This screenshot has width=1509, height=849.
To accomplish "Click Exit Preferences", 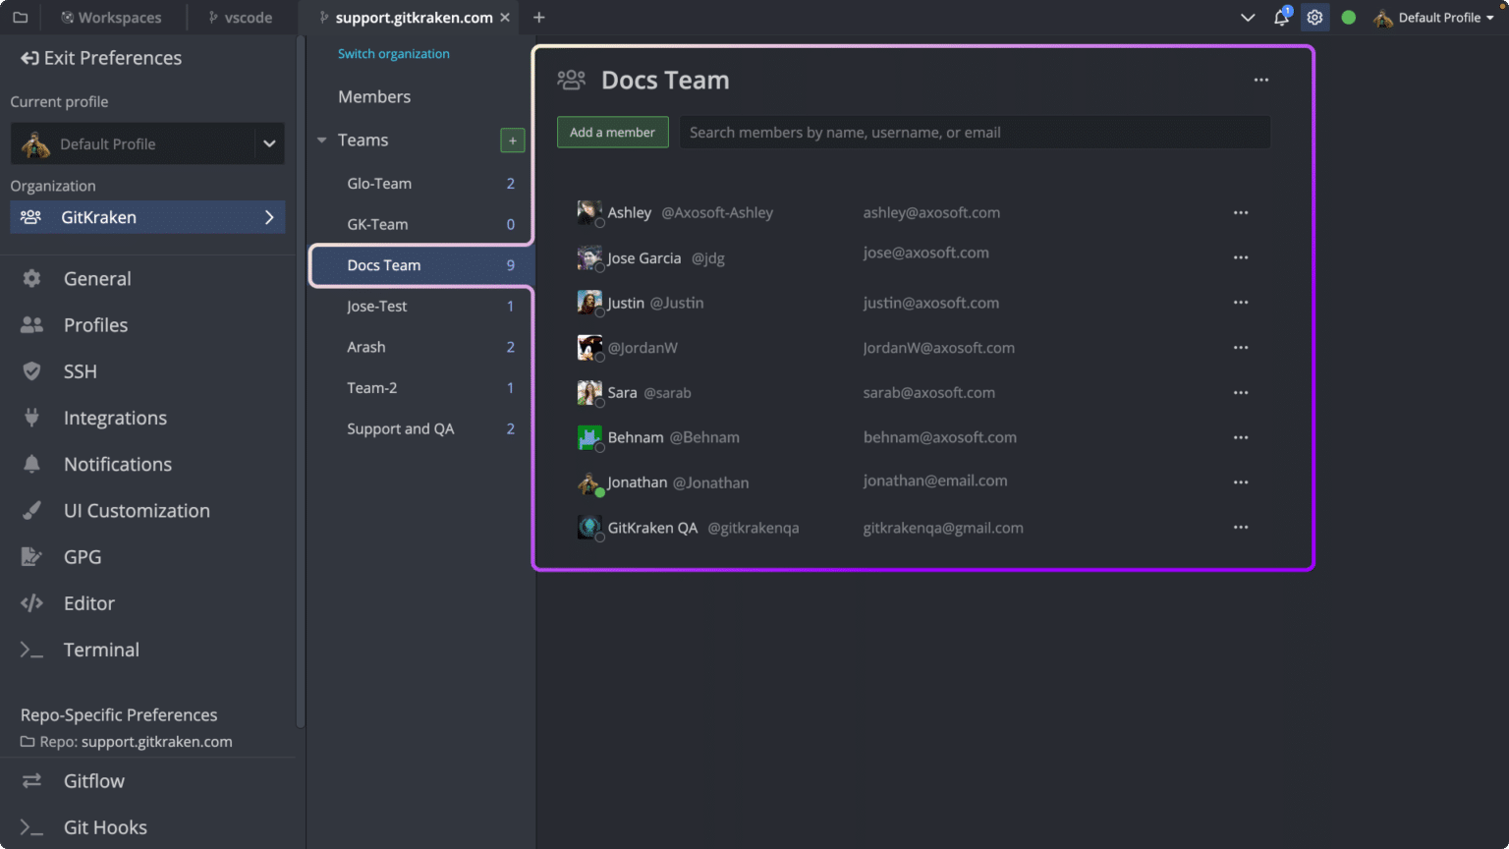I will coord(101,58).
